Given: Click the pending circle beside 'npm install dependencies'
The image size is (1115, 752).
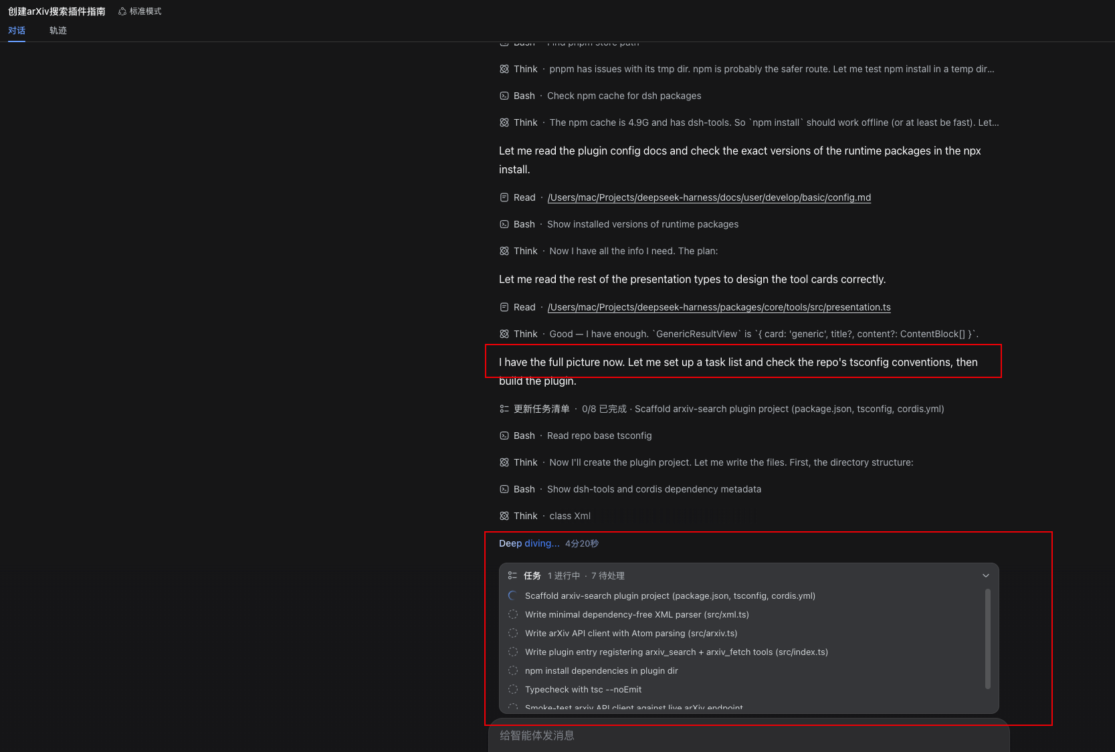Looking at the screenshot, I should 513,670.
